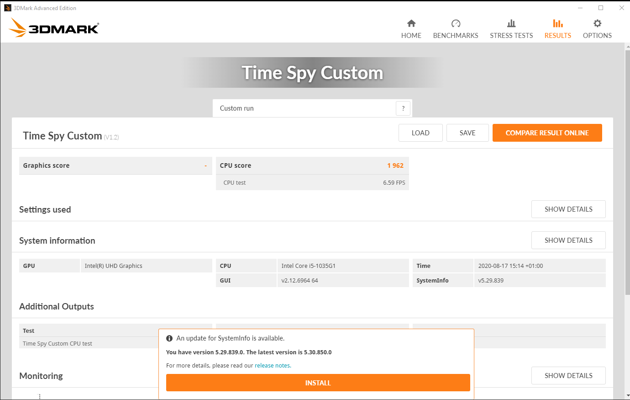
Task: Select the Results bar chart icon
Action: [x=558, y=23]
